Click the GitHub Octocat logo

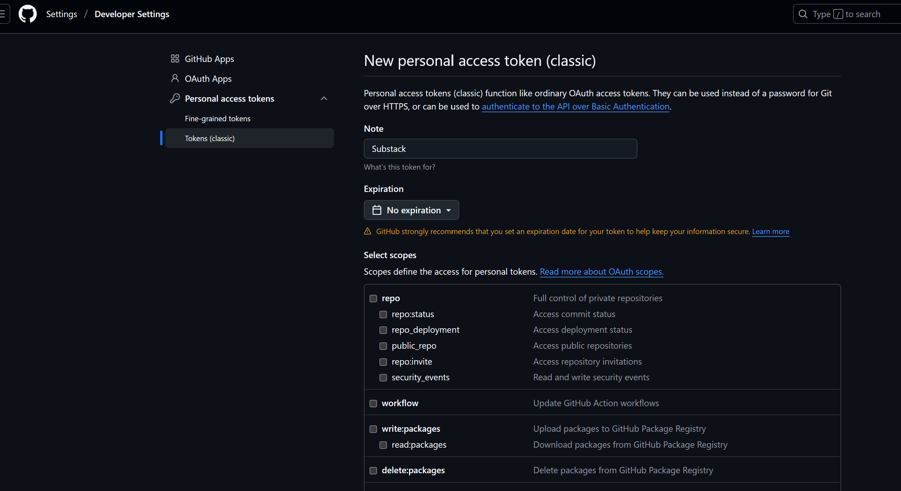(27, 14)
